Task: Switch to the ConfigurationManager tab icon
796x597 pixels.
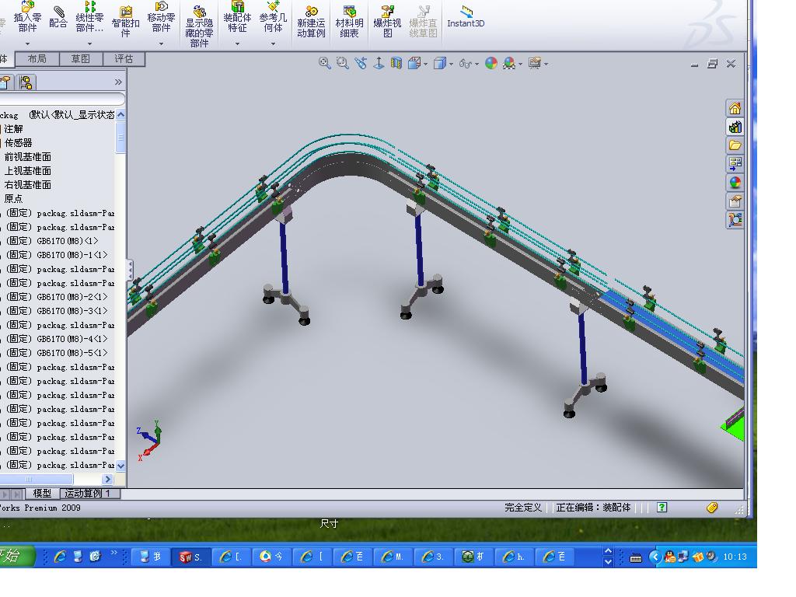Action: (26, 82)
